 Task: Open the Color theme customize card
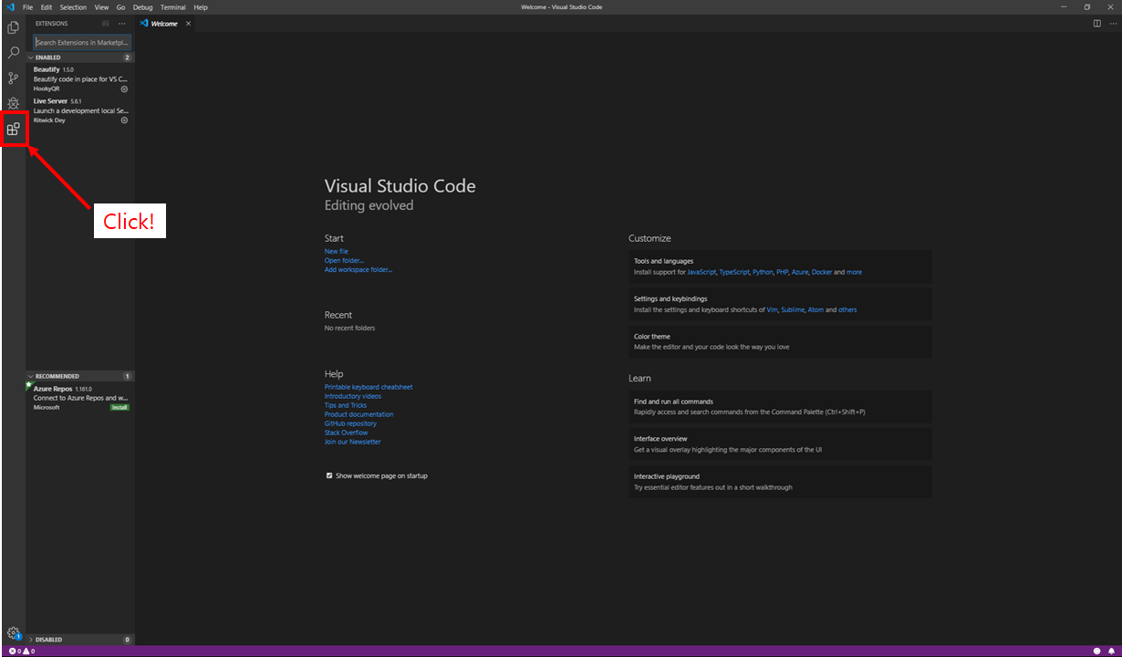[x=780, y=341]
